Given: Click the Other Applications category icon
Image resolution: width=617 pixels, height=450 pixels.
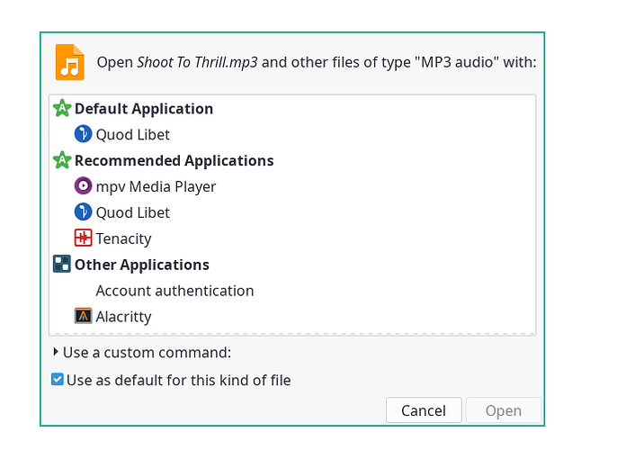Looking at the screenshot, I should [x=62, y=265].
